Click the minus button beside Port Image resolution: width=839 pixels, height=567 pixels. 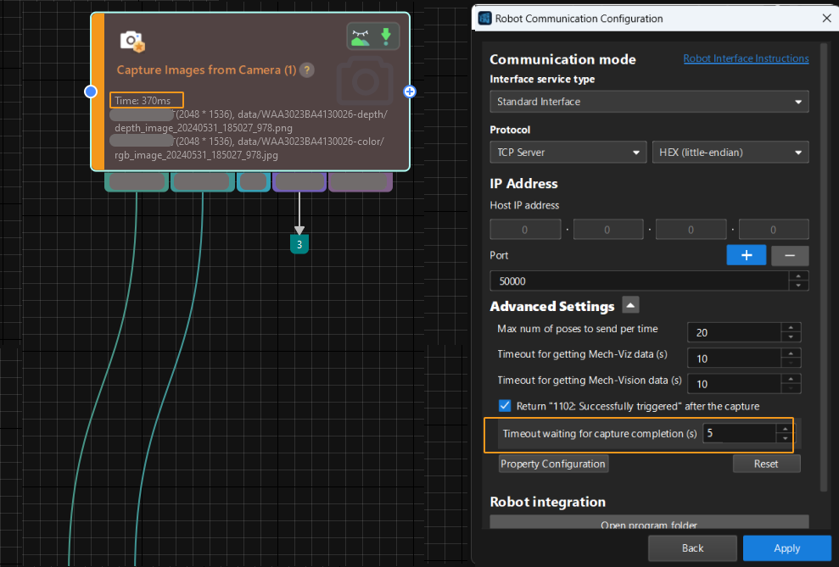pos(790,256)
